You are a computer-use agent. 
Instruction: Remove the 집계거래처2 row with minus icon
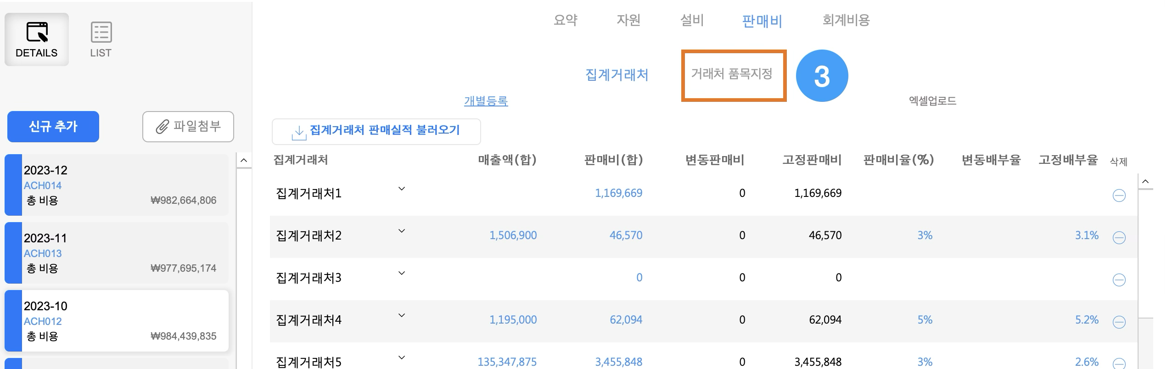[1119, 238]
